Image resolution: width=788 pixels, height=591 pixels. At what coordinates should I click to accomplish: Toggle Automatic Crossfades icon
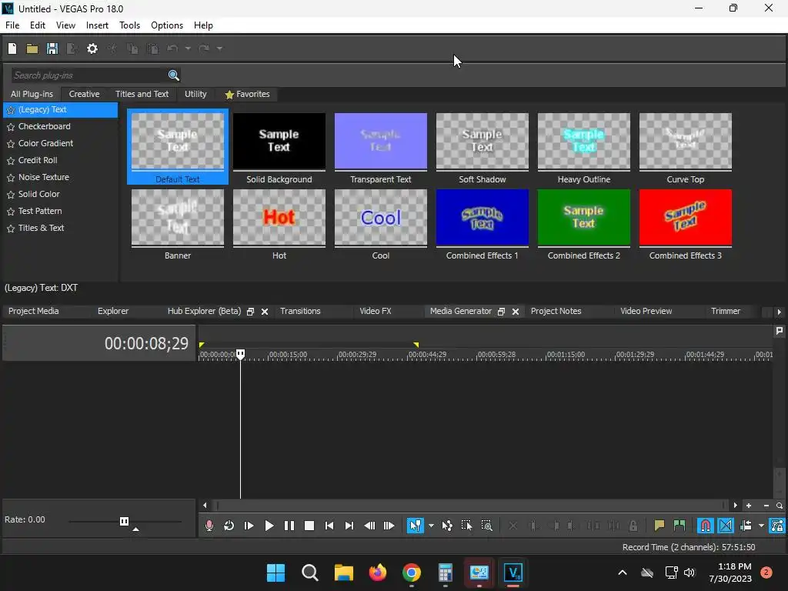pyautogui.click(x=726, y=526)
